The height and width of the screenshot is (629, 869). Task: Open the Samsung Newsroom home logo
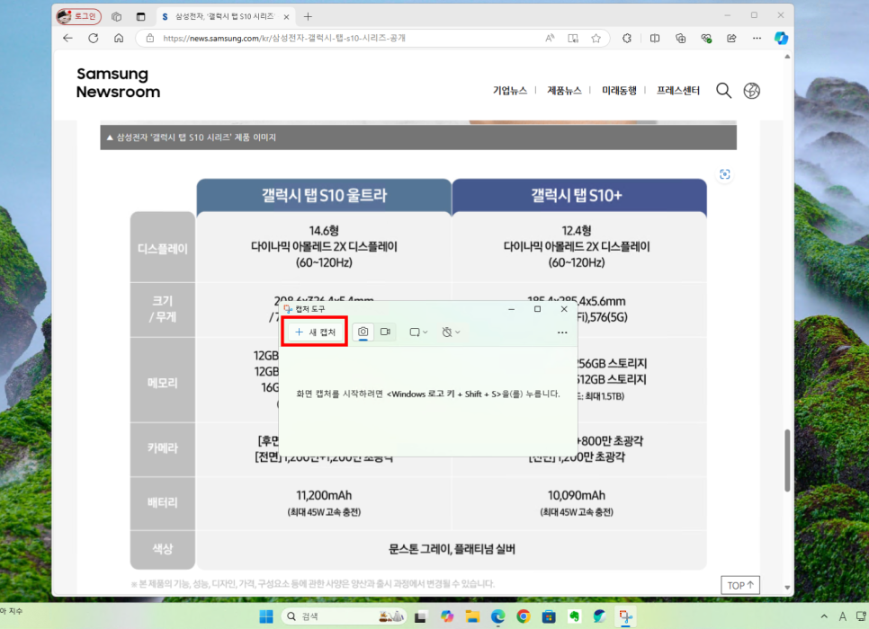pyautogui.click(x=118, y=83)
